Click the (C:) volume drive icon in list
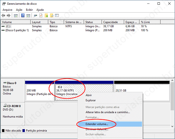 (3, 26)
